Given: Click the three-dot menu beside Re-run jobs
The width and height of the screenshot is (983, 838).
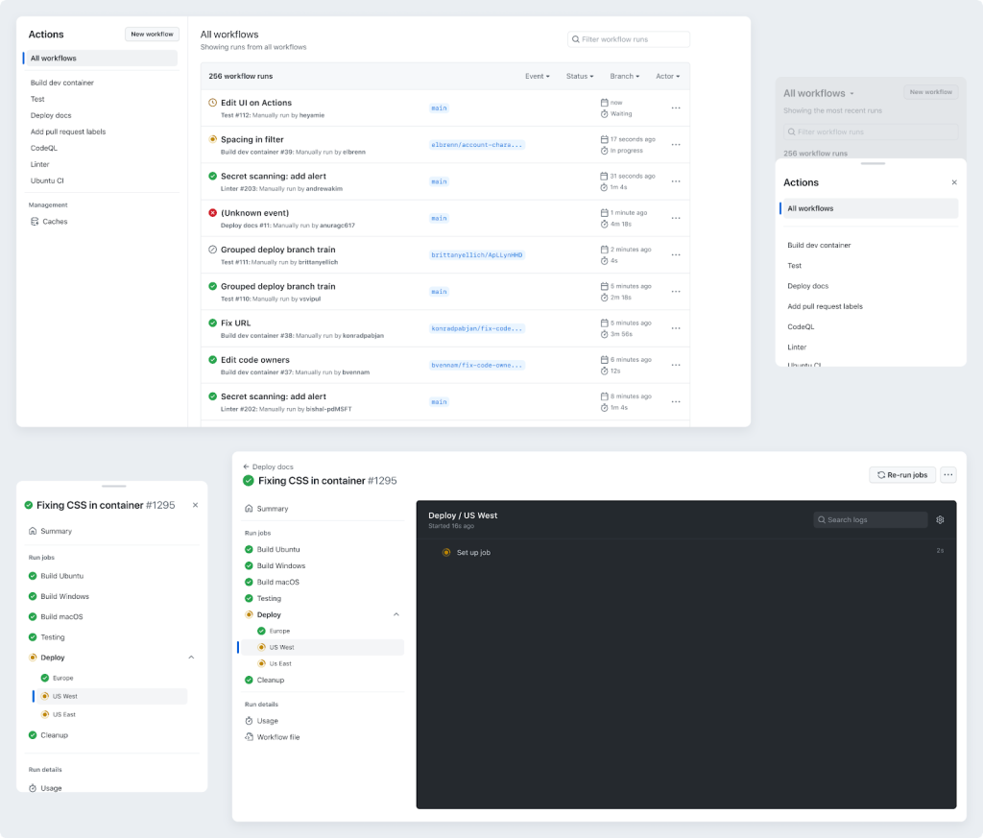Looking at the screenshot, I should point(948,474).
